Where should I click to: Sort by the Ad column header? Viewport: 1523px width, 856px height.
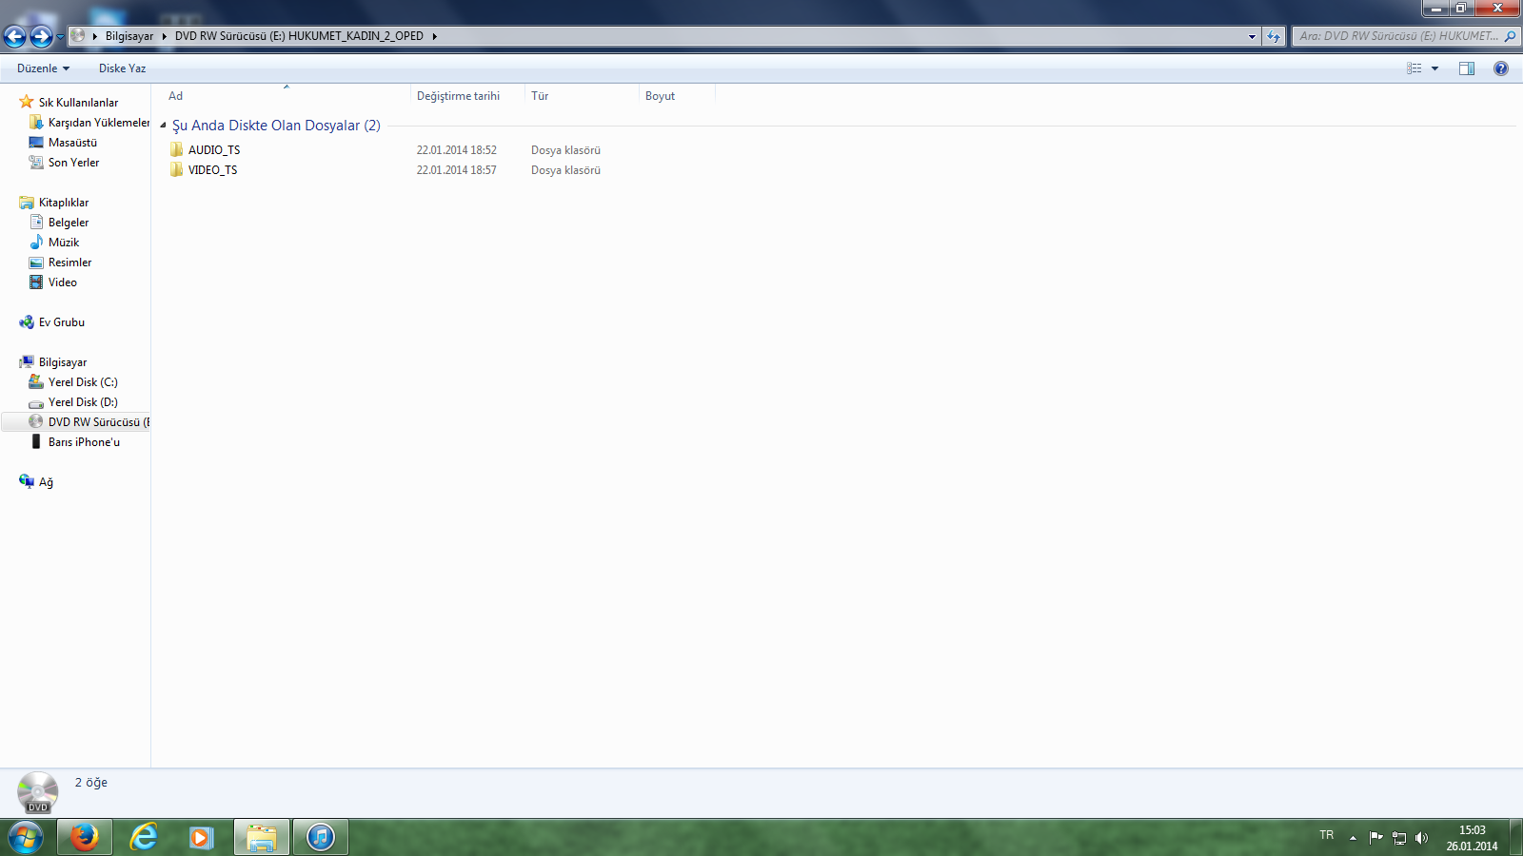(286, 96)
